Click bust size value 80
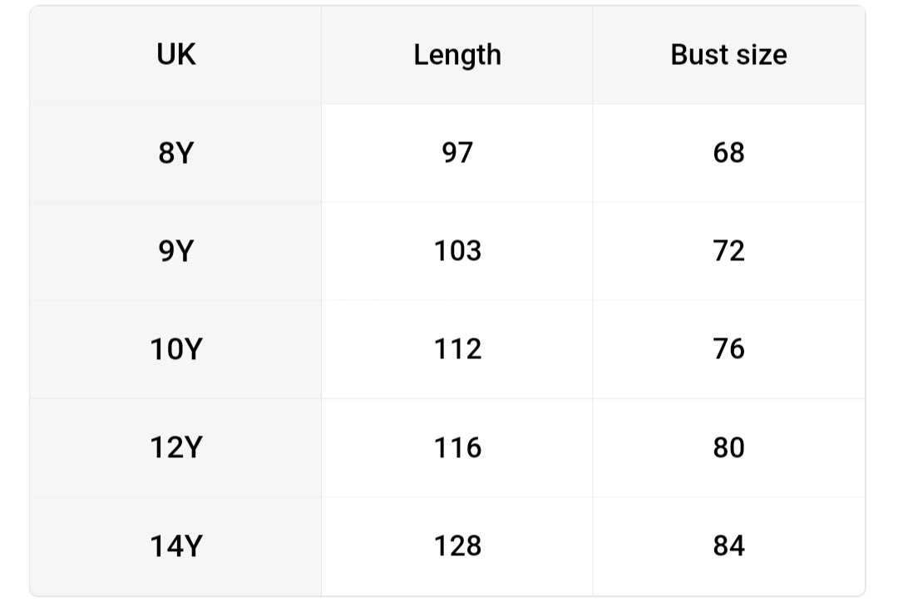Viewport: 898px width, 602px height. tap(728, 448)
